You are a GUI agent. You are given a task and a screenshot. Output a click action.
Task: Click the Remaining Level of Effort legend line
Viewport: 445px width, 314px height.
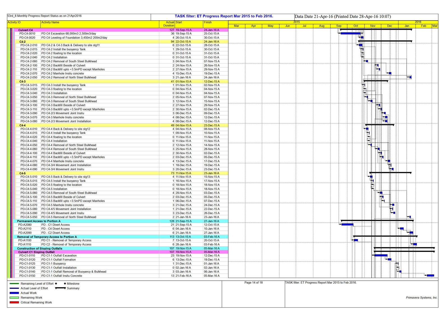14,284
